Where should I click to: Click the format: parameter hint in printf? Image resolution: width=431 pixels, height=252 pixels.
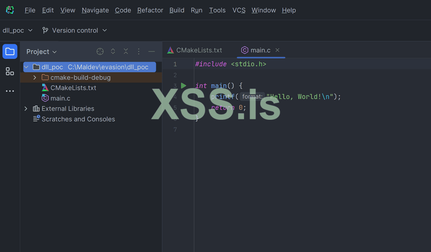(252, 96)
